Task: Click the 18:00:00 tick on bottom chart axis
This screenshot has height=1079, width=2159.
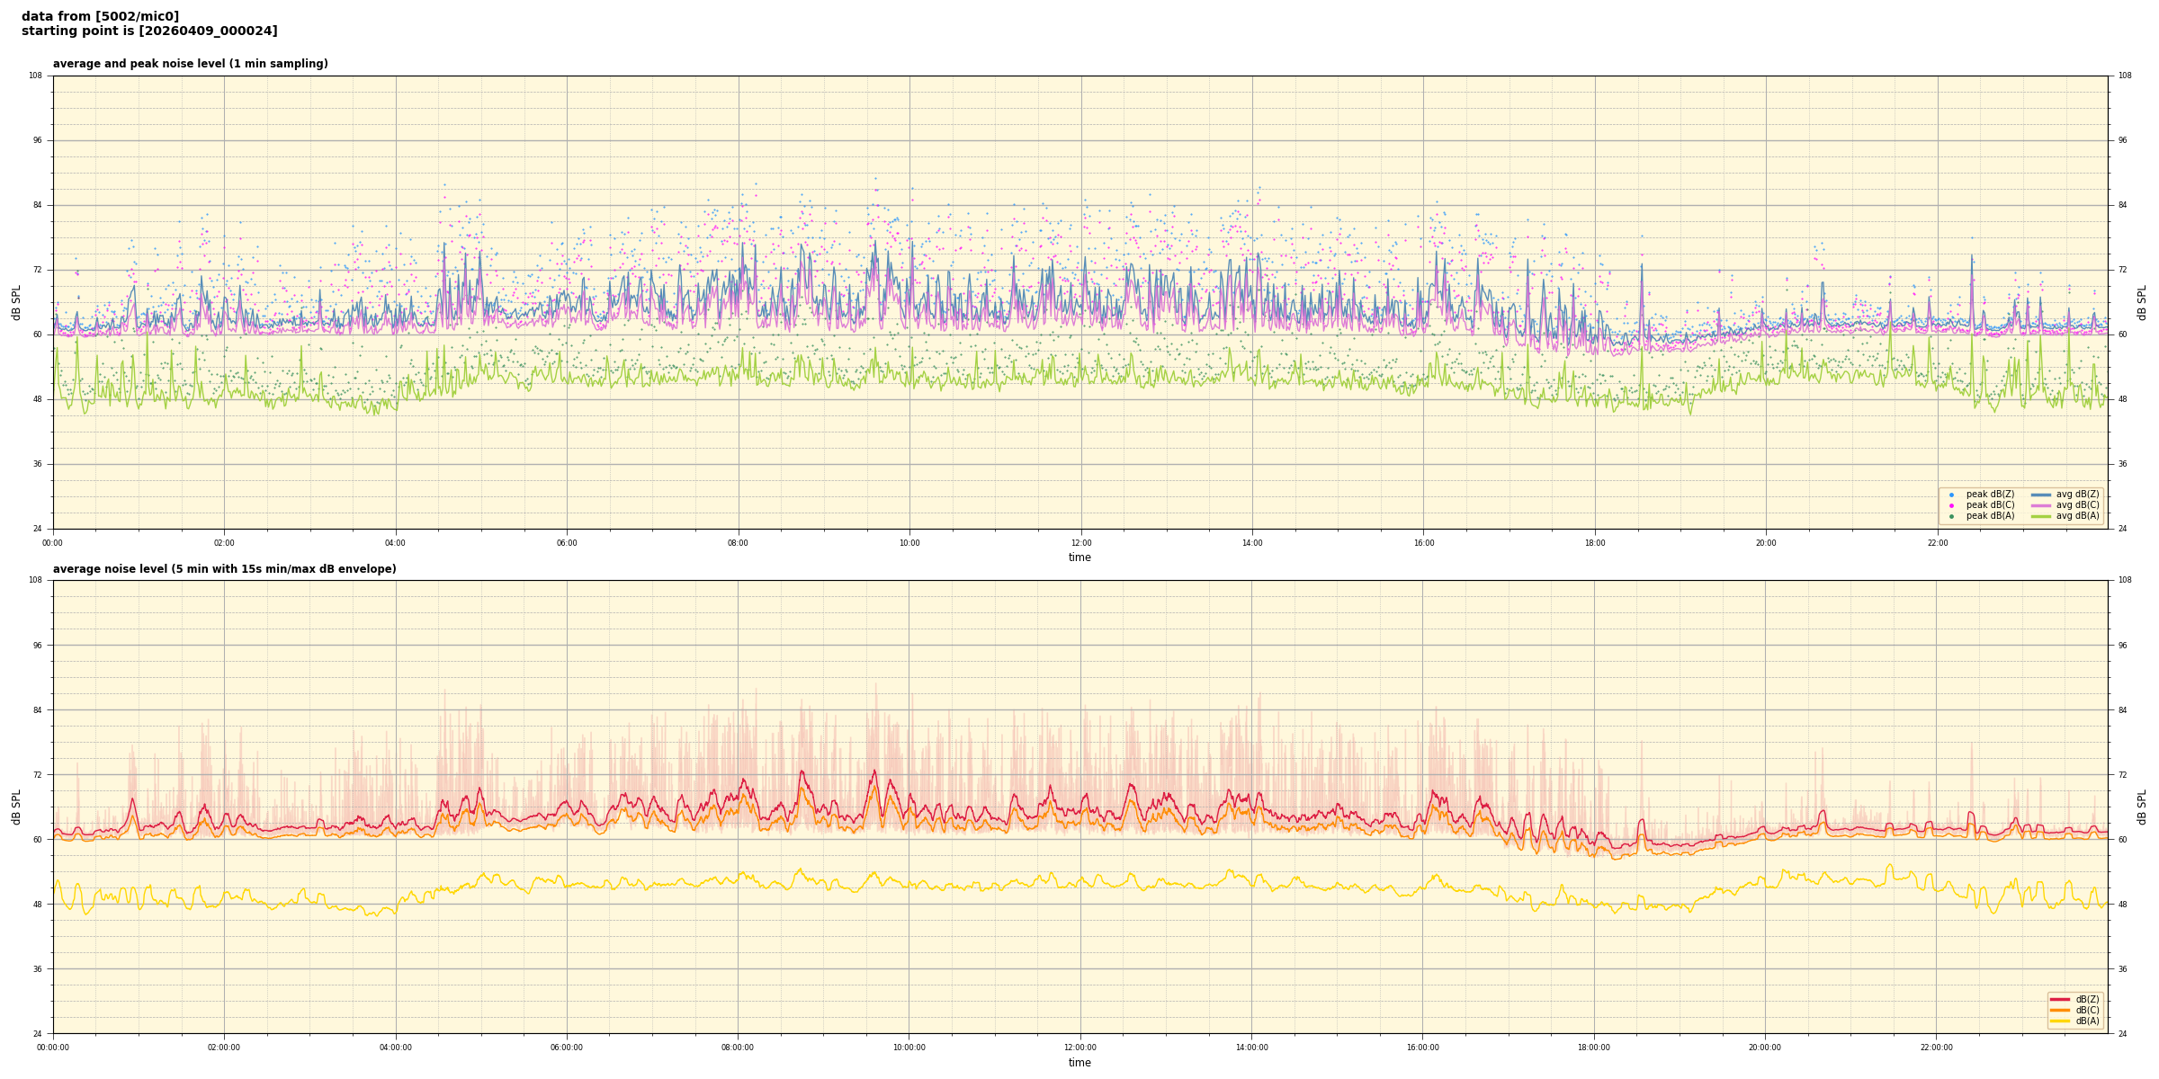Action: [x=1594, y=1048]
